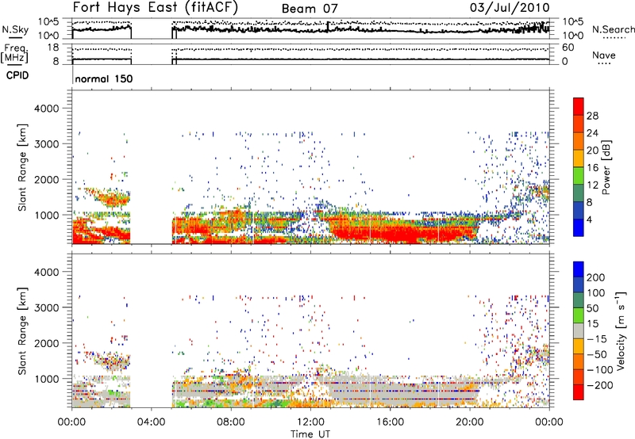The height and width of the screenshot is (439, 635).
Task: Pick the Power colorbar segment between 4 and 8
Action: 579,210
